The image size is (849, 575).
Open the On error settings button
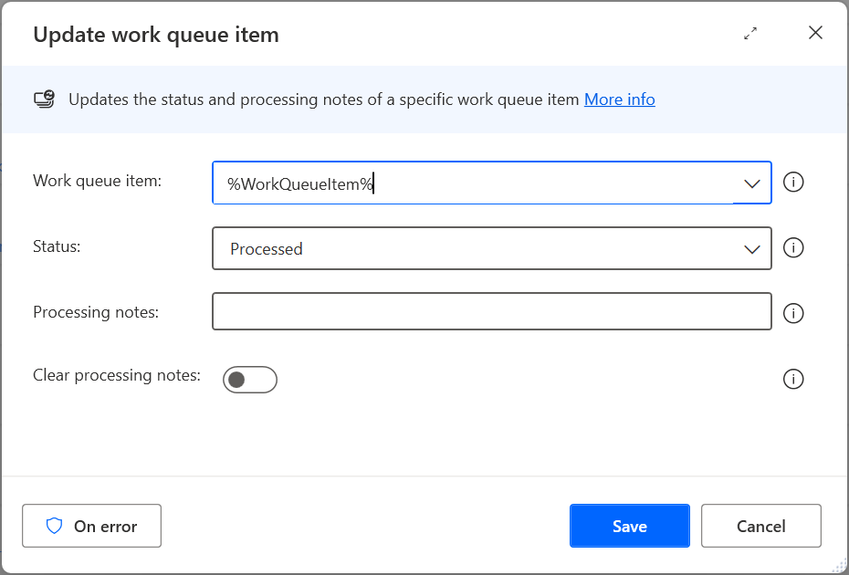(x=91, y=526)
